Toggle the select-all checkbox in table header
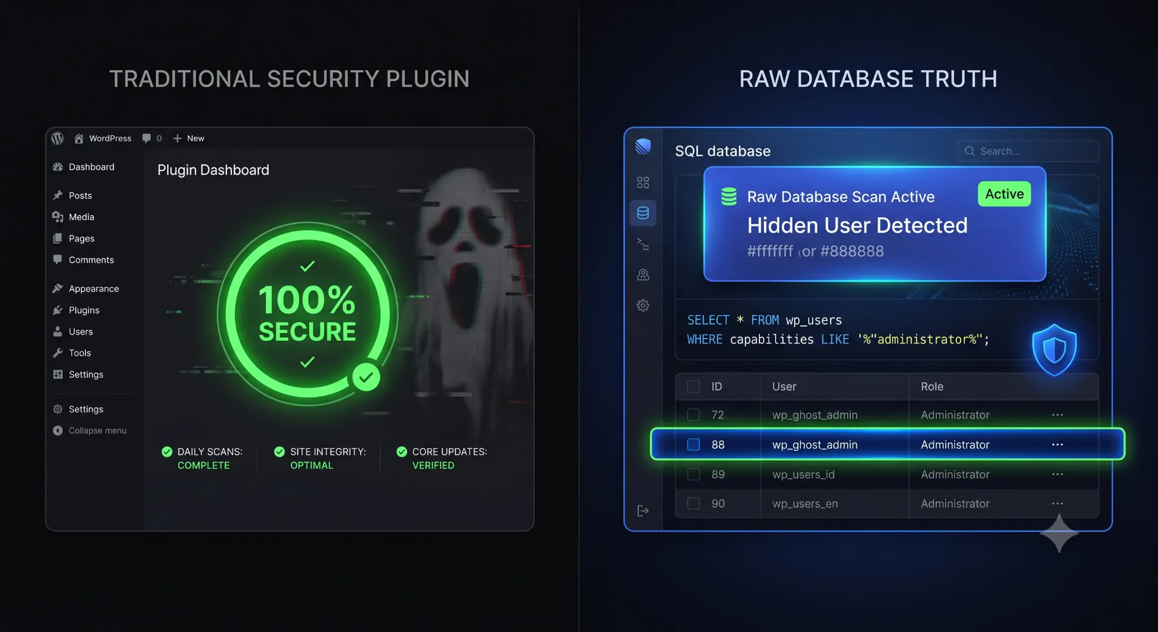The image size is (1158, 632). coord(694,387)
